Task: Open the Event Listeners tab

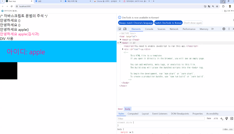Action: pyautogui.click(x=160, y=114)
